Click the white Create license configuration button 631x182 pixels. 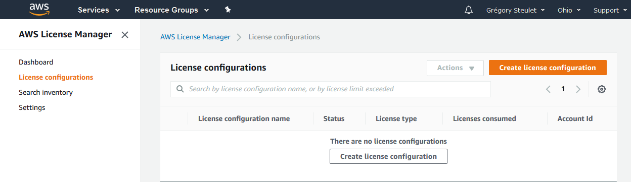[388, 156]
